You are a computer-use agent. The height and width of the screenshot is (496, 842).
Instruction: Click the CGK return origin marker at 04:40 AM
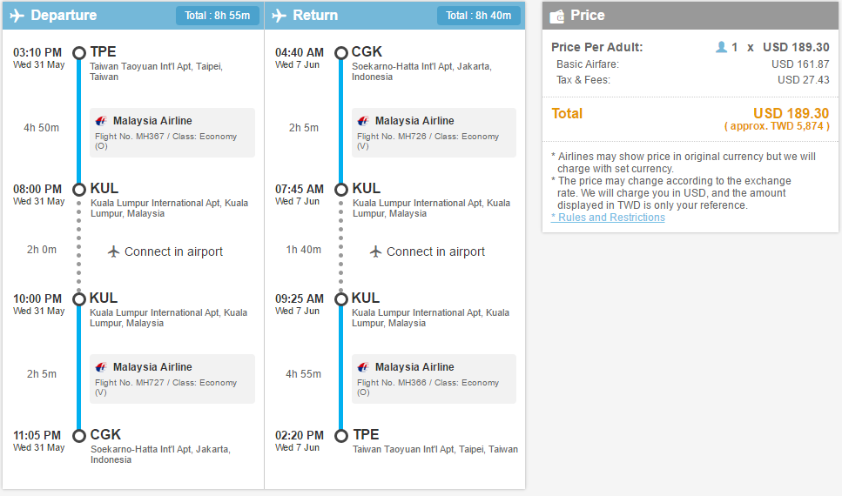pyautogui.click(x=341, y=53)
